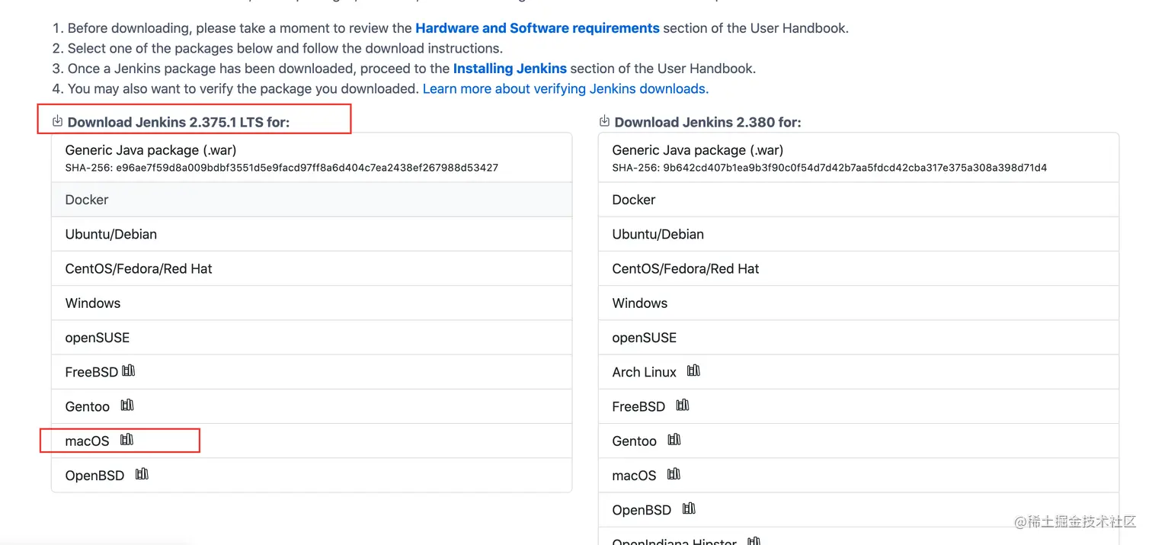Select Docker under Jenkins 2.375.1 LTS
The image size is (1152, 545).
point(87,200)
